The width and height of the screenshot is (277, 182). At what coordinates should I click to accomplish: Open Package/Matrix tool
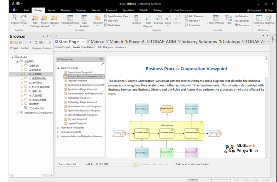(x=70, y=18)
